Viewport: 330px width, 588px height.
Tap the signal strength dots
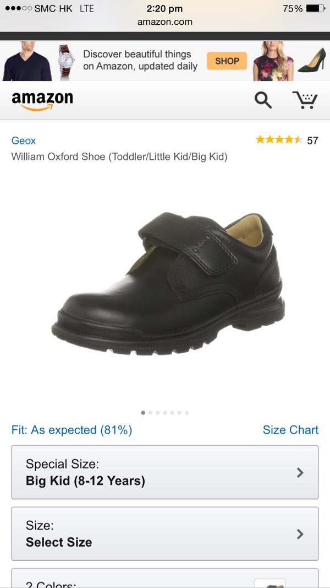pos(18,9)
